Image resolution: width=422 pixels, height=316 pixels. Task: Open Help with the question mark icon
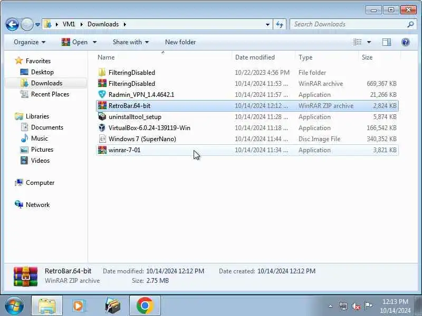[405, 42]
